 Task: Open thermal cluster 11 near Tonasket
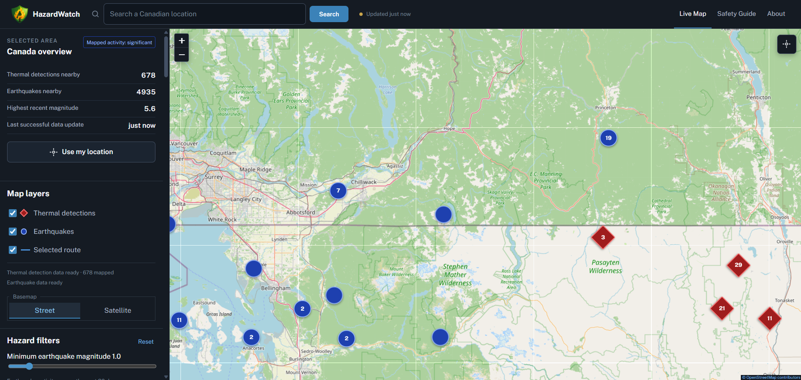point(770,319)
